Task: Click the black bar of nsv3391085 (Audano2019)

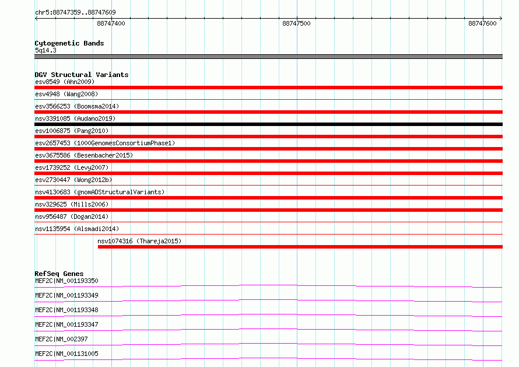Action: 268,124
